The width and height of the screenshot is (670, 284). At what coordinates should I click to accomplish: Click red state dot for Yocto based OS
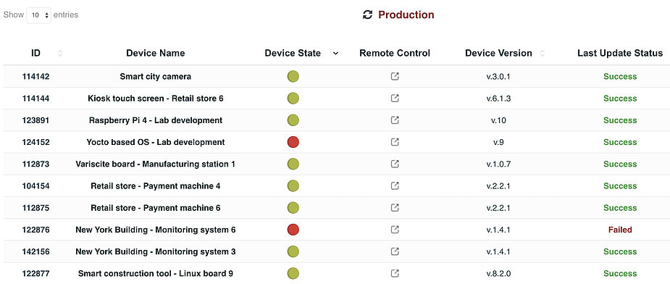(293, 142)
